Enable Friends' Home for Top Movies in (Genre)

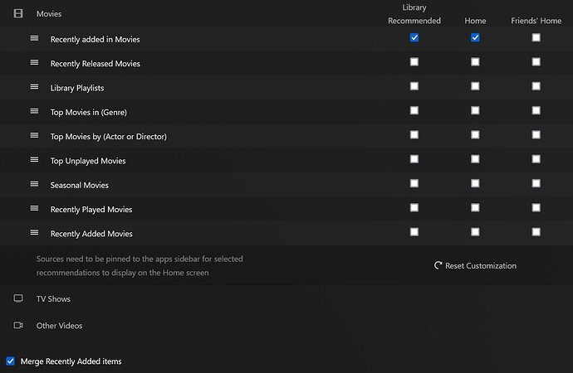(x=536, y=110)
